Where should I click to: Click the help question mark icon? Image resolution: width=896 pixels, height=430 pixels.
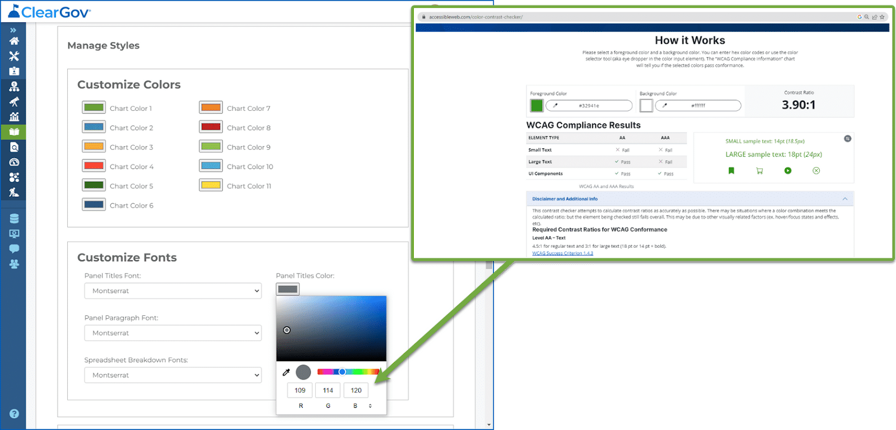pyautogui.click(x=14, y=414)
